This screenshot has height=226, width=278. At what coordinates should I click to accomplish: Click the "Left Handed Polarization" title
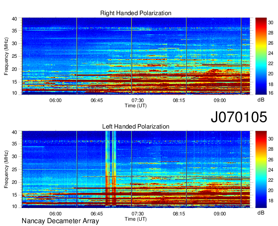136,127
